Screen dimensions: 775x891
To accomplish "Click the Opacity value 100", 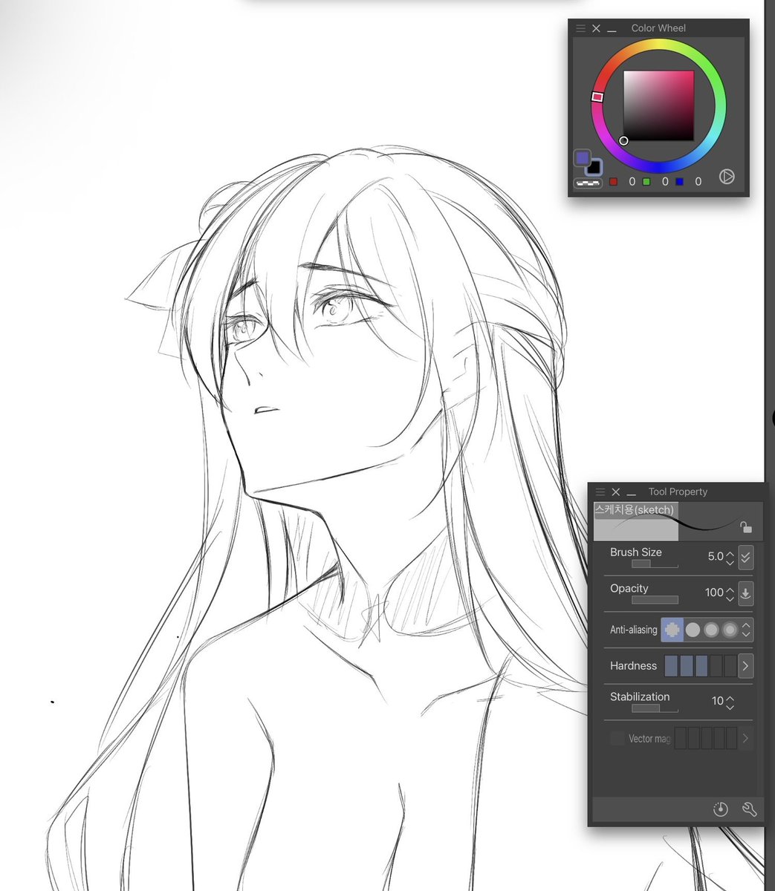I will tap(713, 593).
